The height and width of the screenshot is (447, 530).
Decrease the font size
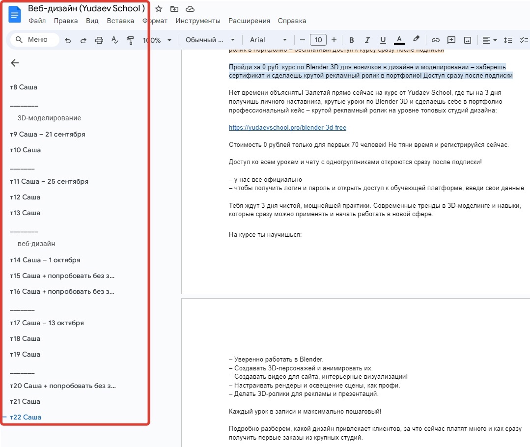pos(303,40)
